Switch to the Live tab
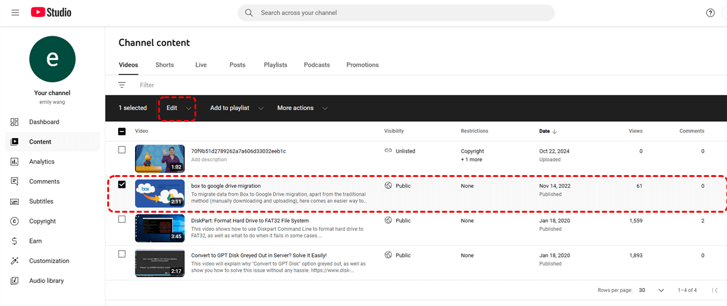The image size is (727, 306). click(201, 65)
